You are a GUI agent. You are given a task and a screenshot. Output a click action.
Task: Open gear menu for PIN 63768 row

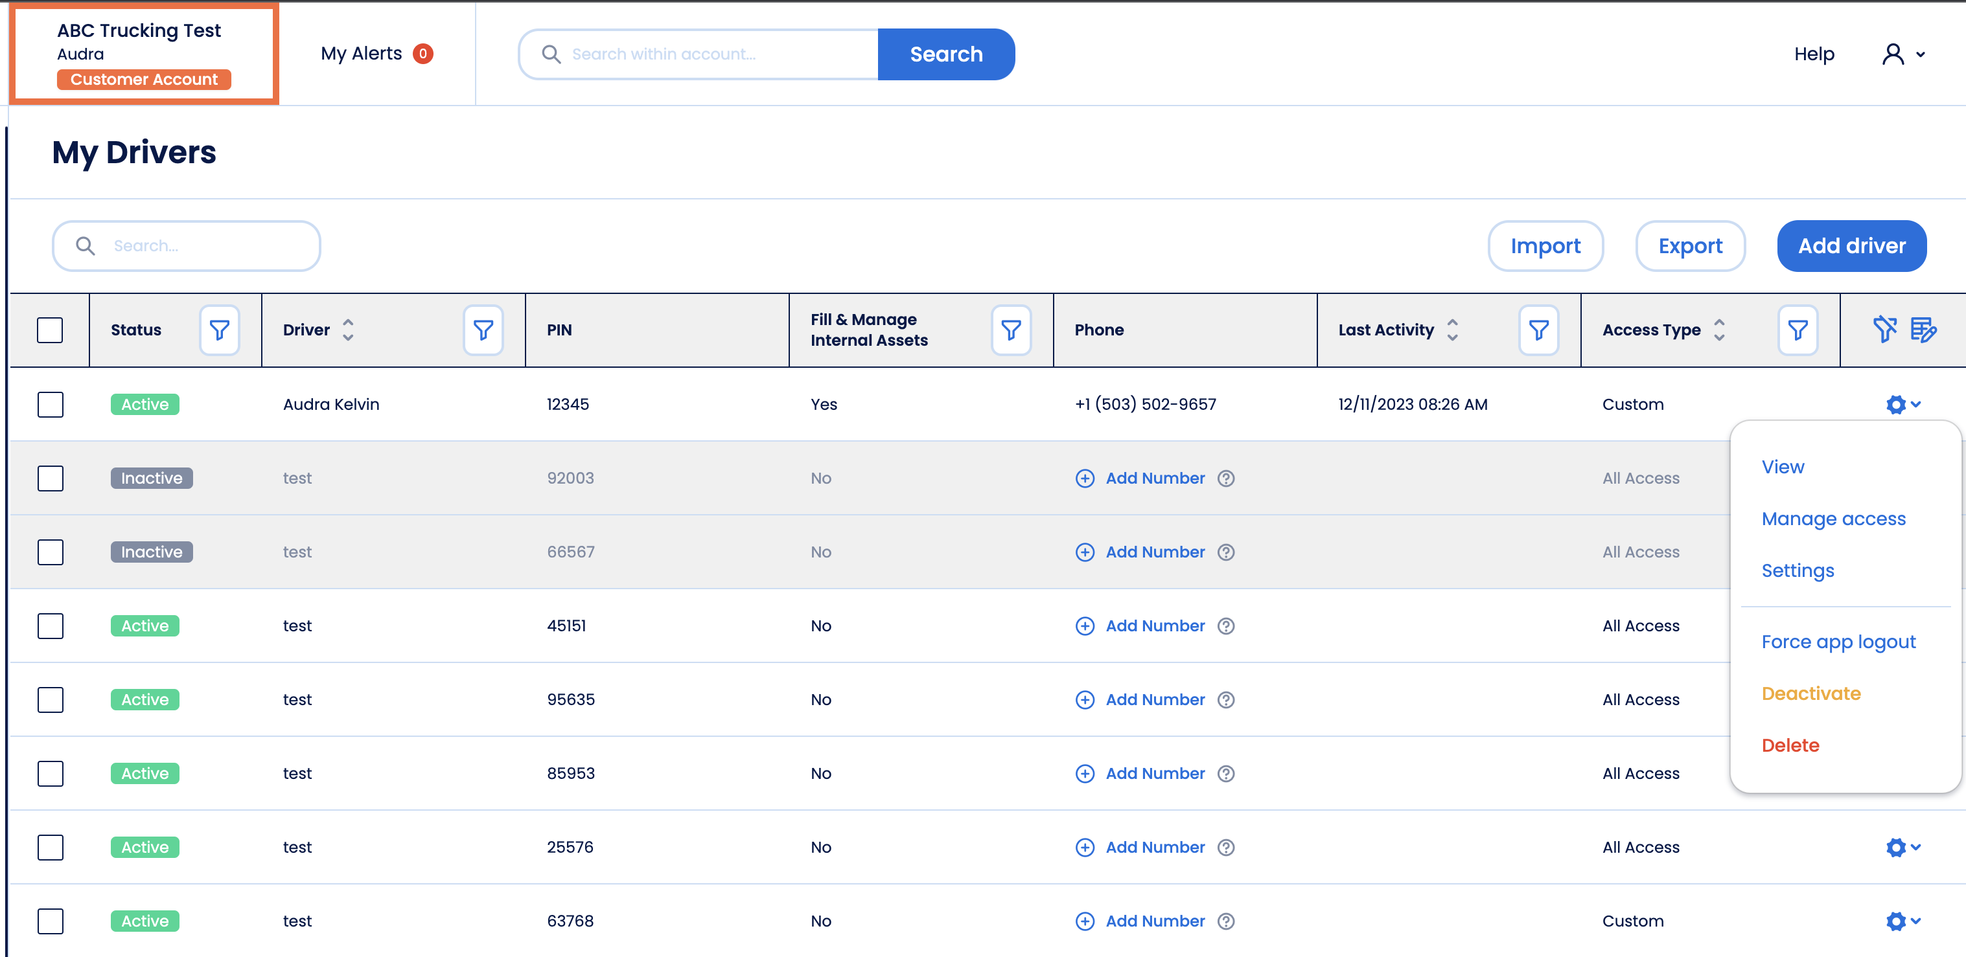tap(1902, 921)
